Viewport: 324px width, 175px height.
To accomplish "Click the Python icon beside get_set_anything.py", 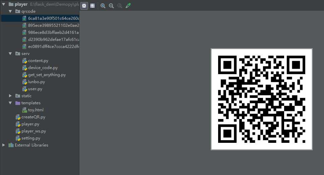I will click(x=24, y=75).
